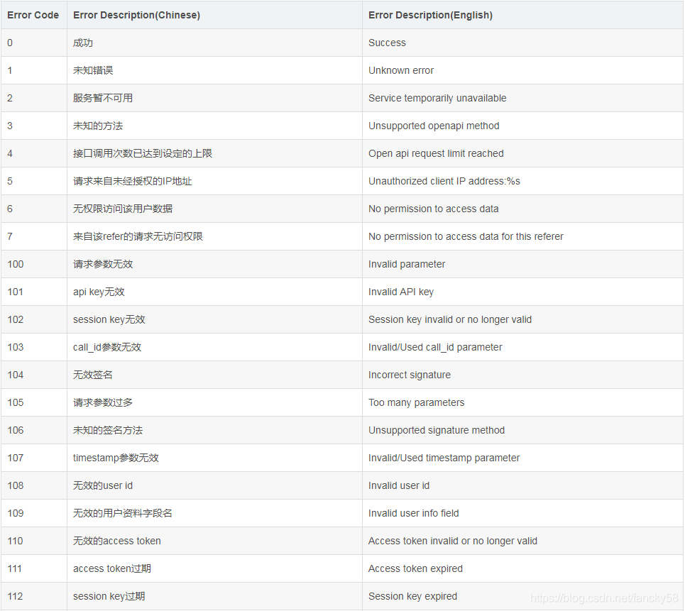The height and width of the screenshot is (611, 685).
Task: Click the '未知的签名方法' cell
Action: tap(214, 430)
